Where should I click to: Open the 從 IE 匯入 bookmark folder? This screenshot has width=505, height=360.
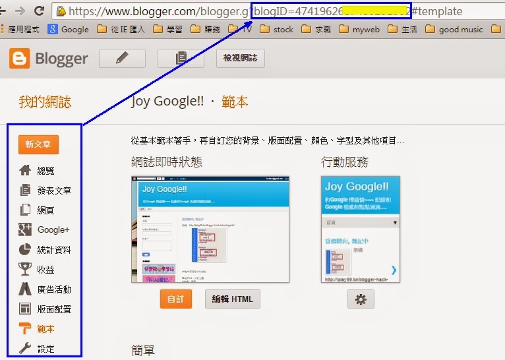(121, 29)
